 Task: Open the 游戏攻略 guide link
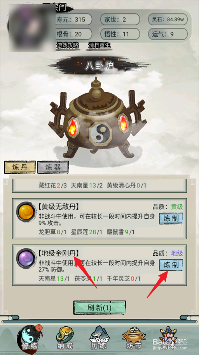pos(68,46)
